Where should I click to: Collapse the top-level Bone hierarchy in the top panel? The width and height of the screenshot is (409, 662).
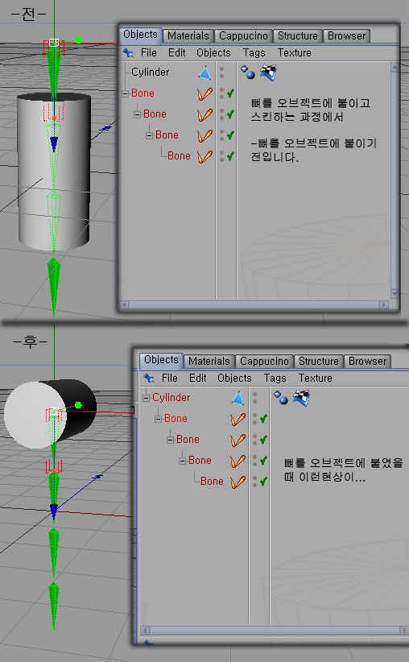(x=126, y=93)
